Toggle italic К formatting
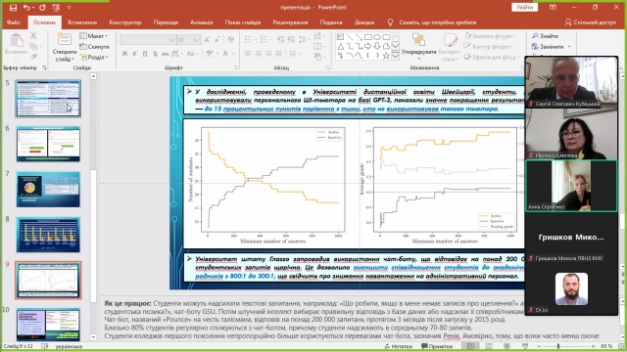 pos(135,53)
